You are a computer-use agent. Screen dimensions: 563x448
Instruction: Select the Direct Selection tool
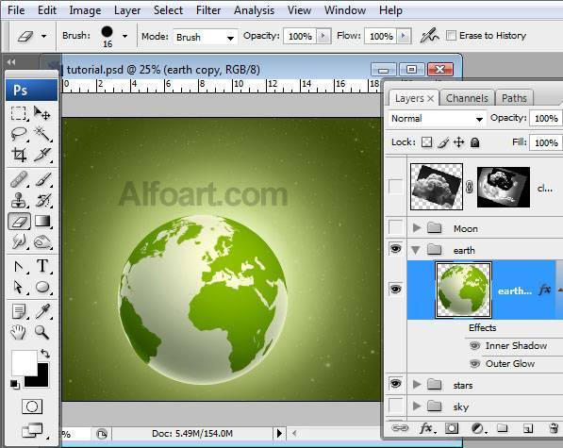[19, 287]
